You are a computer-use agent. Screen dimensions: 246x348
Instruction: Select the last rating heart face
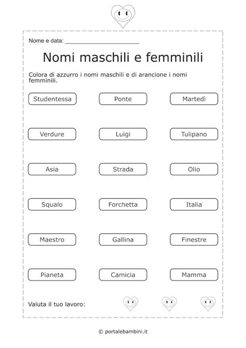[208, 303]
